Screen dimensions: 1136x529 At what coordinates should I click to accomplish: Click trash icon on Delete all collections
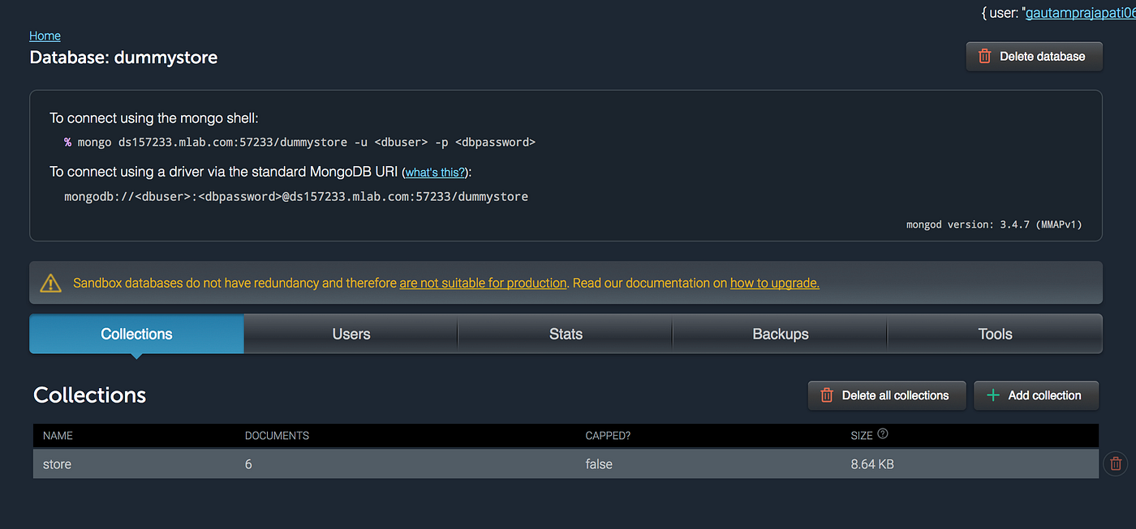click(x=827, y=395)
